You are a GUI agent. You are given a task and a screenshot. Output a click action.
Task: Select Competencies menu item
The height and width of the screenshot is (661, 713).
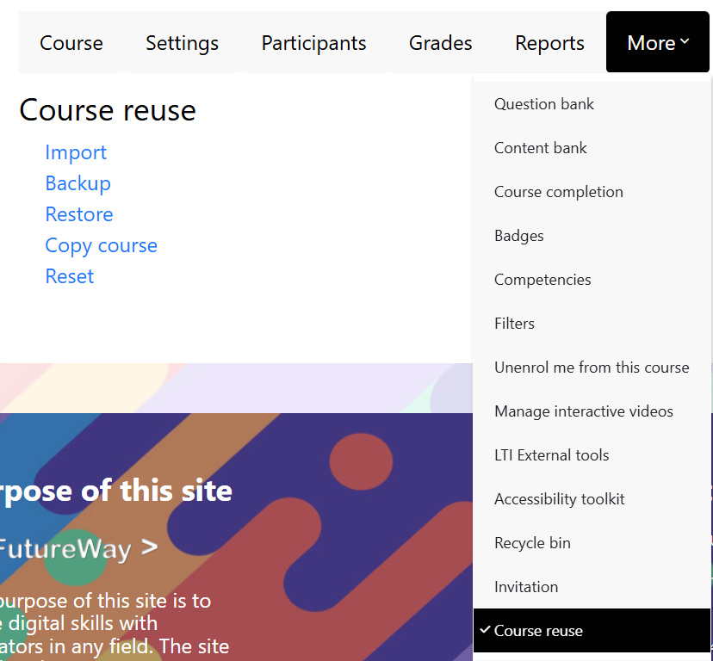point(592,280)
